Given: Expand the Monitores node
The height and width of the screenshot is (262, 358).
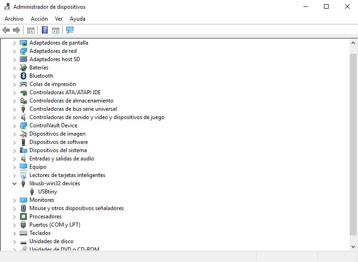Looking at the screenshot, I should (x=14, y=200).
